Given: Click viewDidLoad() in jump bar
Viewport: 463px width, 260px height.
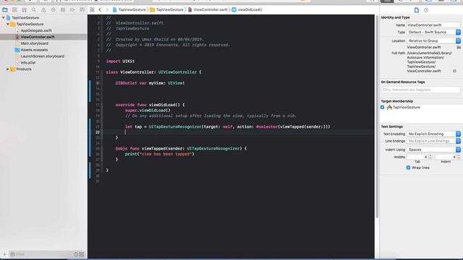Looking at the screenshot, I should tap(247, 9).
